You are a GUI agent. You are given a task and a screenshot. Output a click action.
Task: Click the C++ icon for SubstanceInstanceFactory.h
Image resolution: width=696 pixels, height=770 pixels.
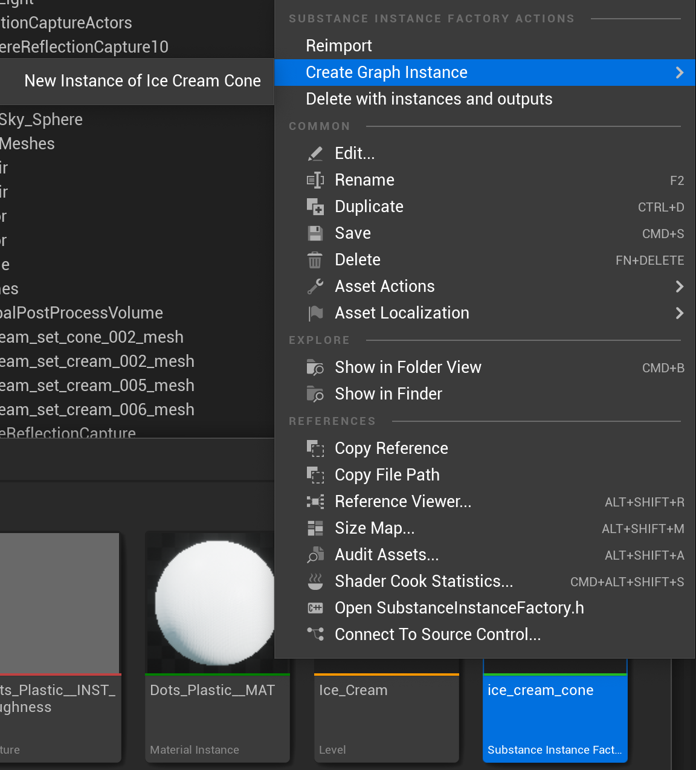[x=315, y=608]
